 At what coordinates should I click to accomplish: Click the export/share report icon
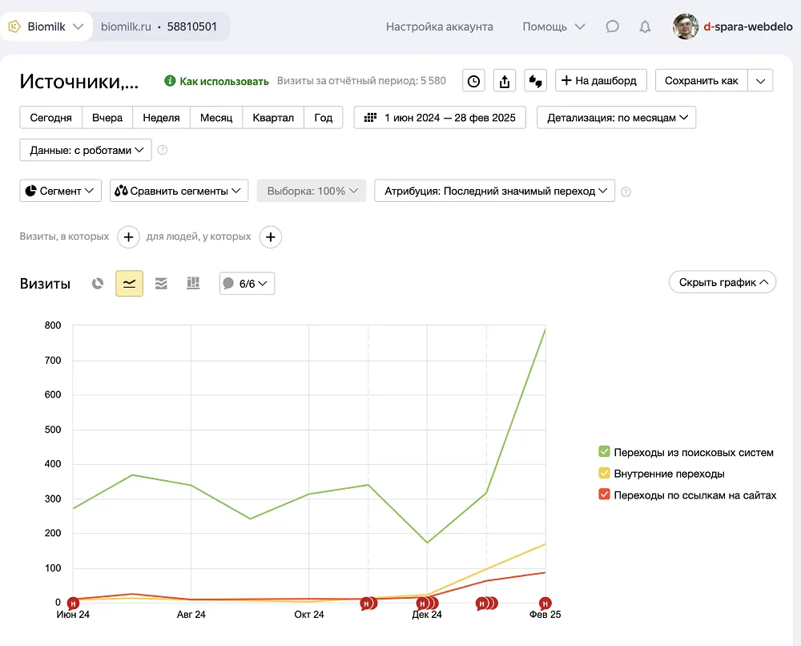tap(505, 81)
